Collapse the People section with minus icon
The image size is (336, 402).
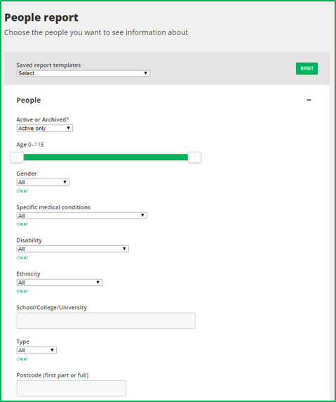click(309, 100)
